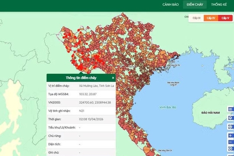Toggle the red Cấp V level filter
This screenshot has height=156, width=234.
click(225, 18)
